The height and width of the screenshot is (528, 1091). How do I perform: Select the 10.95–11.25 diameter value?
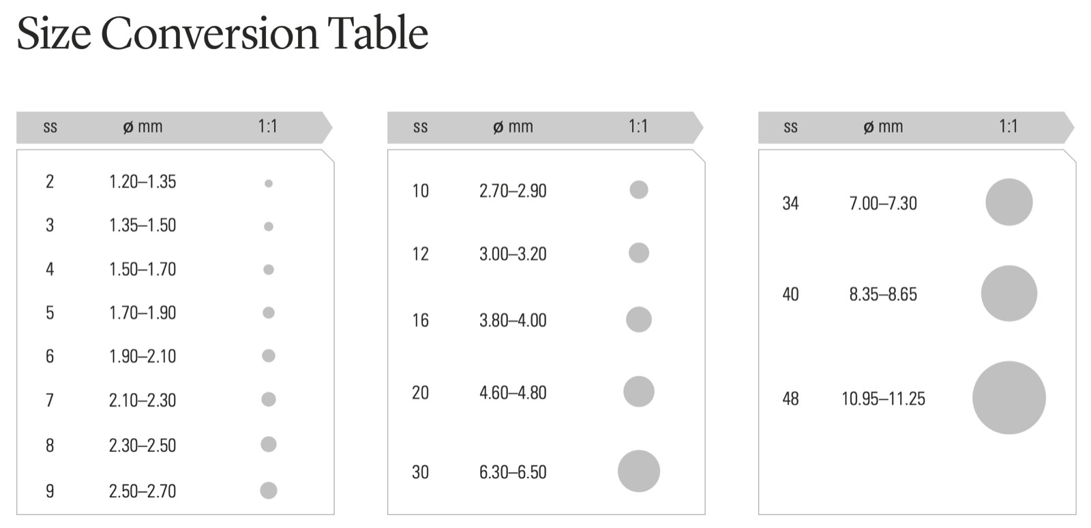coord(883,399)
